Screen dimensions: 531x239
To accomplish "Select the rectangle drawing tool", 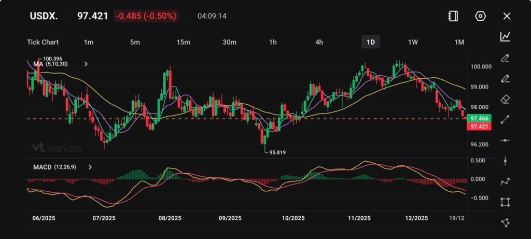I will (x=505, y=202).
